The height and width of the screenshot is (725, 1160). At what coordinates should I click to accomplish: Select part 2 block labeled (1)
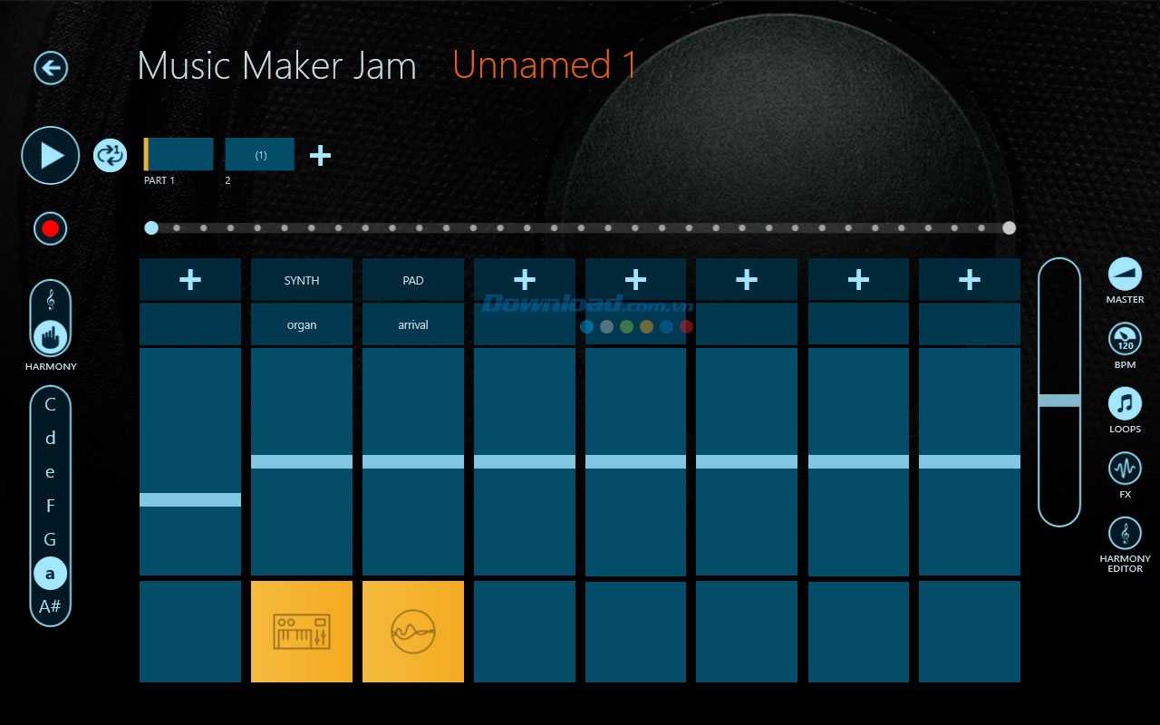pos(260,154)
